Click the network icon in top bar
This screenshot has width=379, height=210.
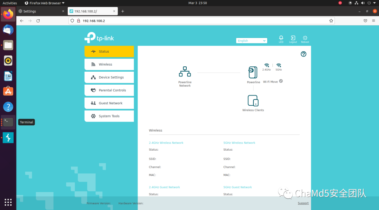point(356,3)
